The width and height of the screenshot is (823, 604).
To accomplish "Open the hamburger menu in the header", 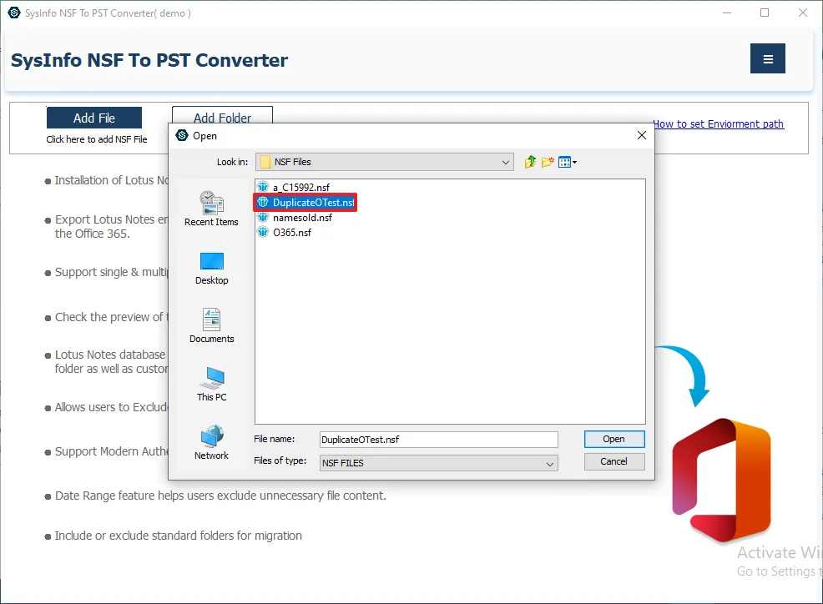I will pyautogui.click(x=767, y=58).
